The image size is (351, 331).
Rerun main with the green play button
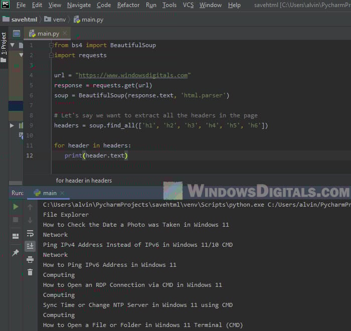[x=16, y=207]
